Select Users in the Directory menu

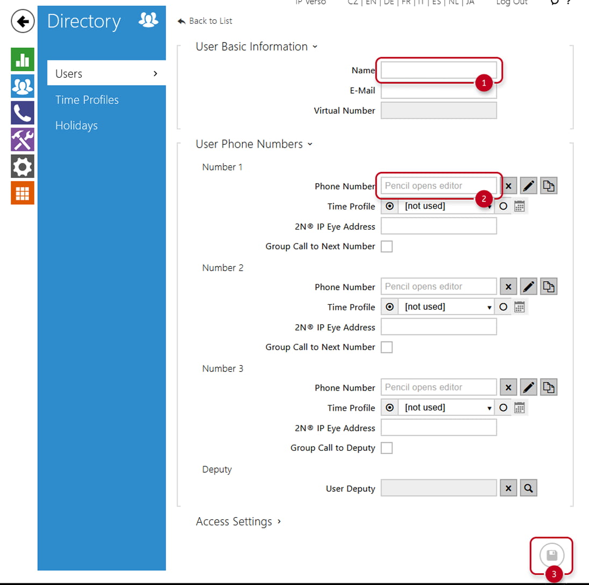coord(107,73)
